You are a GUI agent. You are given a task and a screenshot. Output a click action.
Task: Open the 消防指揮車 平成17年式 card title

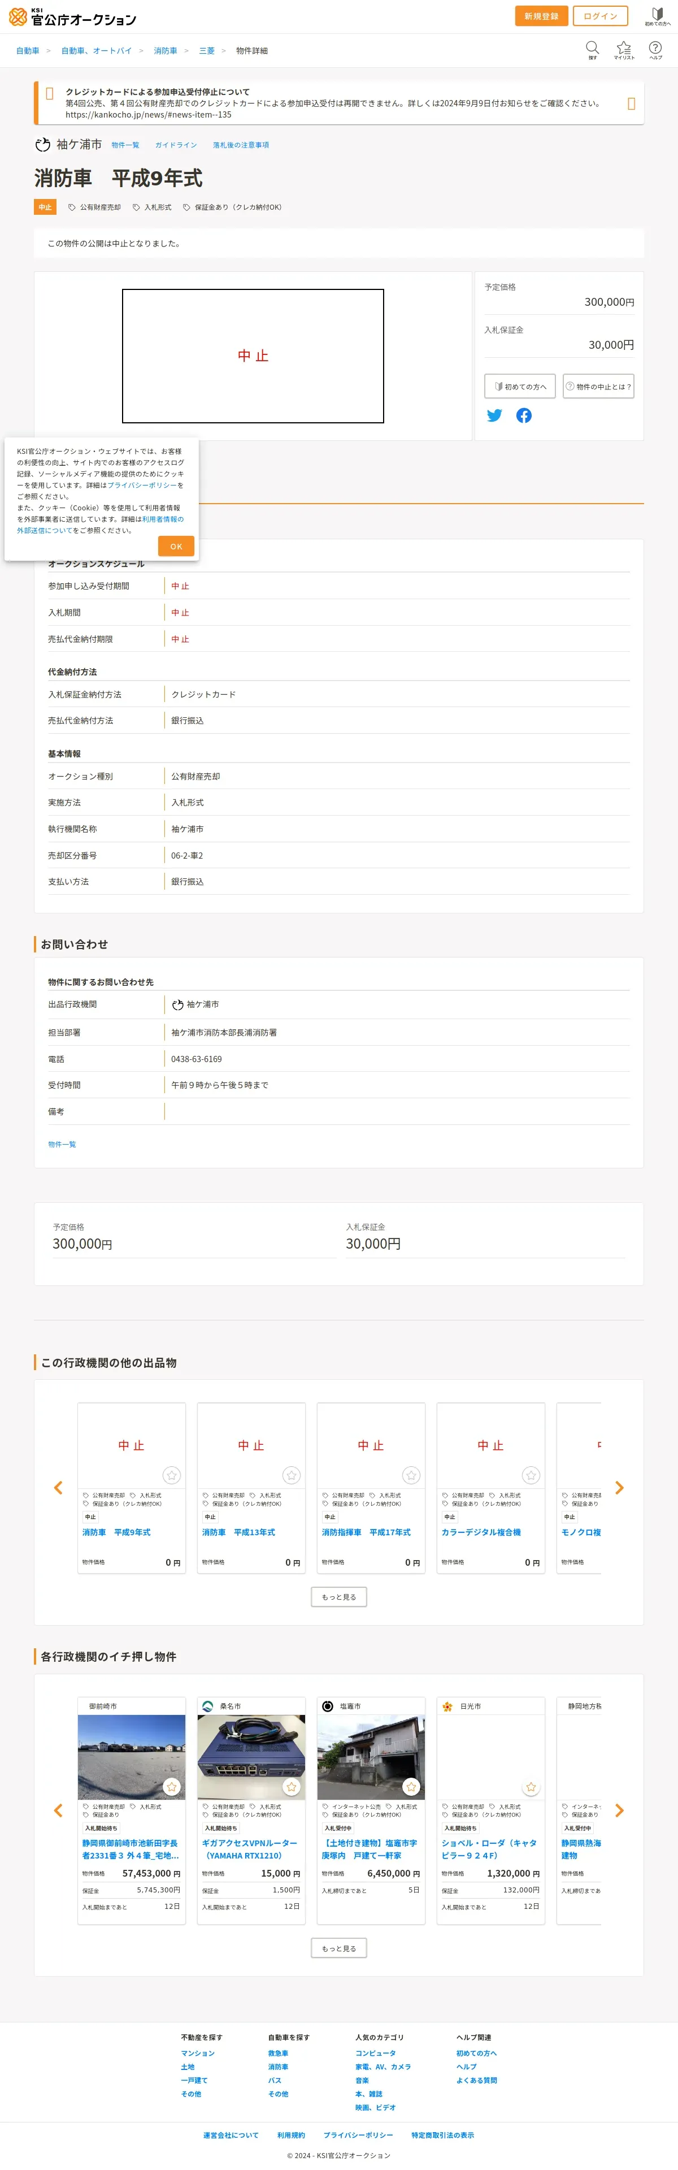pyautogui.click(x=366, y=1532)
